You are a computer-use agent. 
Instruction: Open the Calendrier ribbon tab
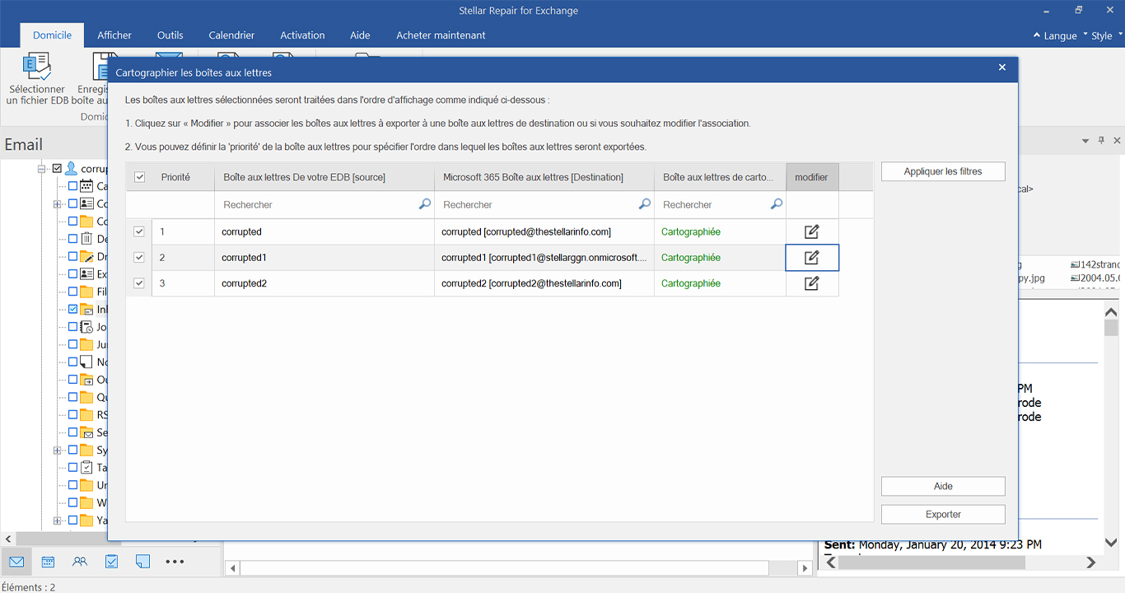[x=231, y=35]
